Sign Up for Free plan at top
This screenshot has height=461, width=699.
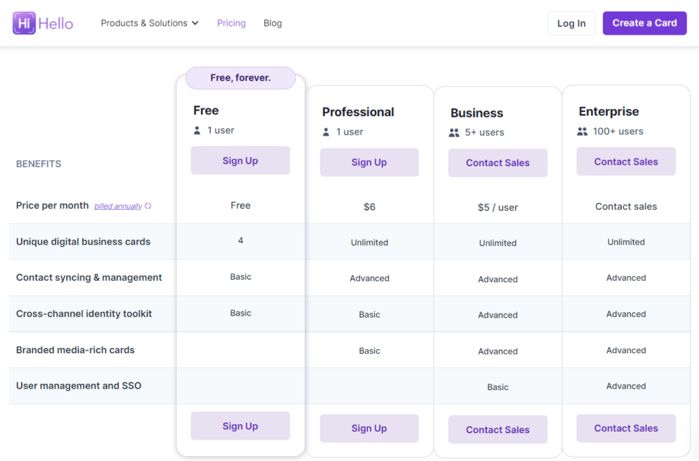pyautogui.click(x=240, y=160)
